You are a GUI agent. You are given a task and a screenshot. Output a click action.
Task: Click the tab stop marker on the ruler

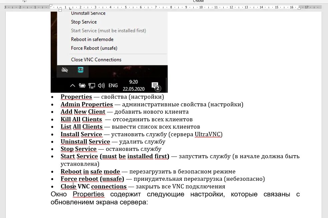point(70,9)
